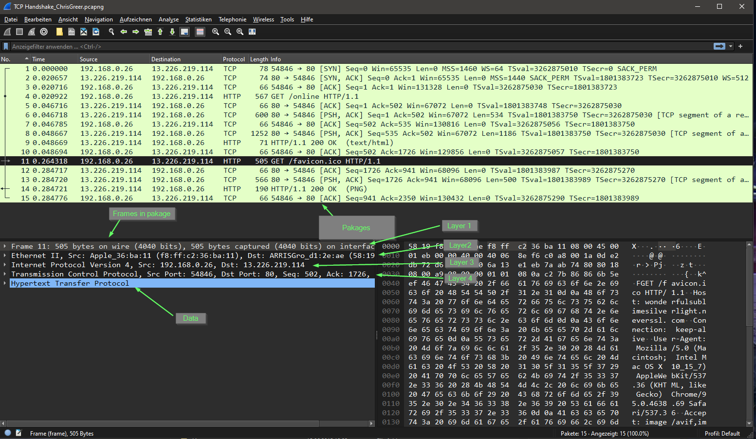Open recent display filters dropdown arrow
Image resolution: width=756 pixels, height=439 pixels.
tap(731, 46)
